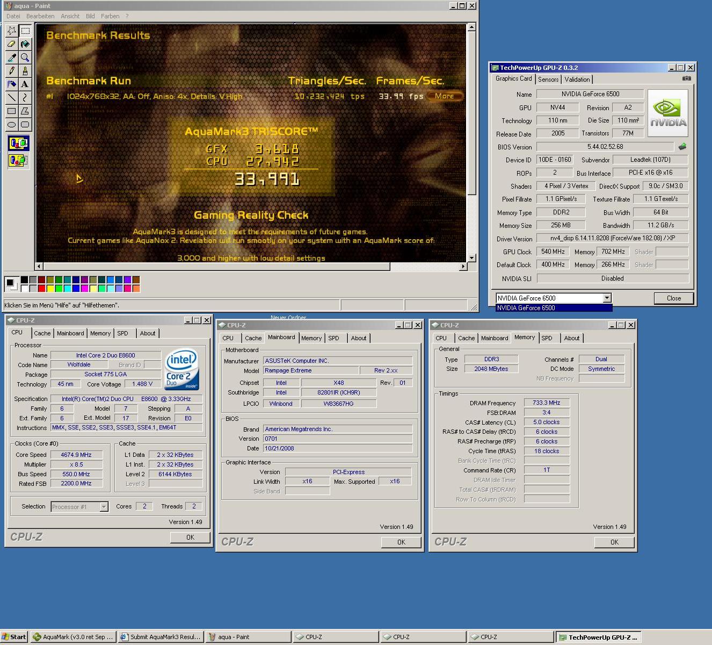Viewport: 712px width, 645px height.
Task: Activate the Magnifier tool in Paint
Action: (25, 58)
